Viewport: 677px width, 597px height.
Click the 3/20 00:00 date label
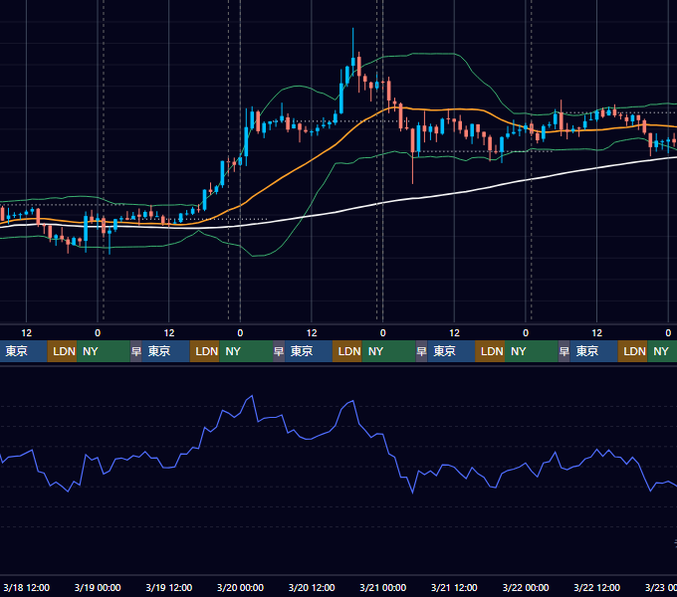click(x=240, y=587)
